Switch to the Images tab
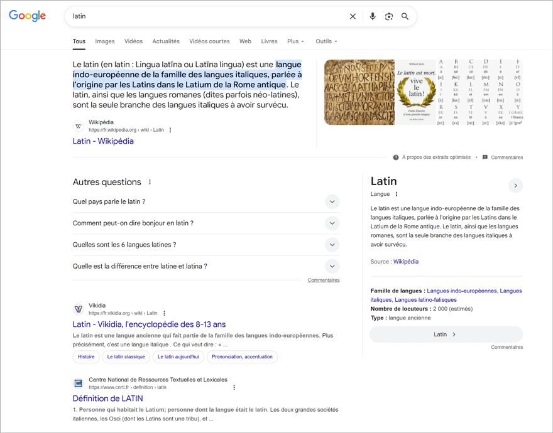The image size is (553, 433). click(x=104, y=41)
